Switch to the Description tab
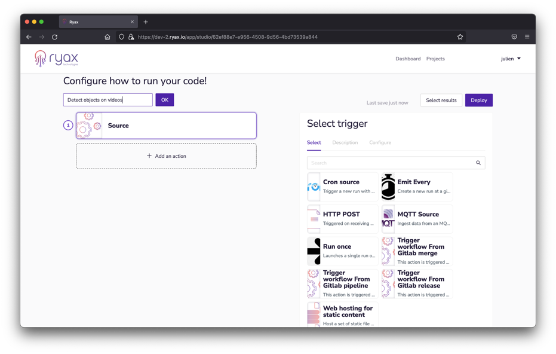This screenshot has height=354, width=556. tap(345, 143)
